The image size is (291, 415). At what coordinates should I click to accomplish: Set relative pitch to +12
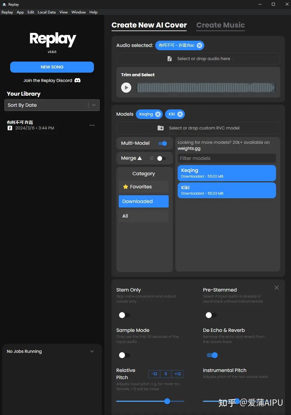(x=178, y=374)
